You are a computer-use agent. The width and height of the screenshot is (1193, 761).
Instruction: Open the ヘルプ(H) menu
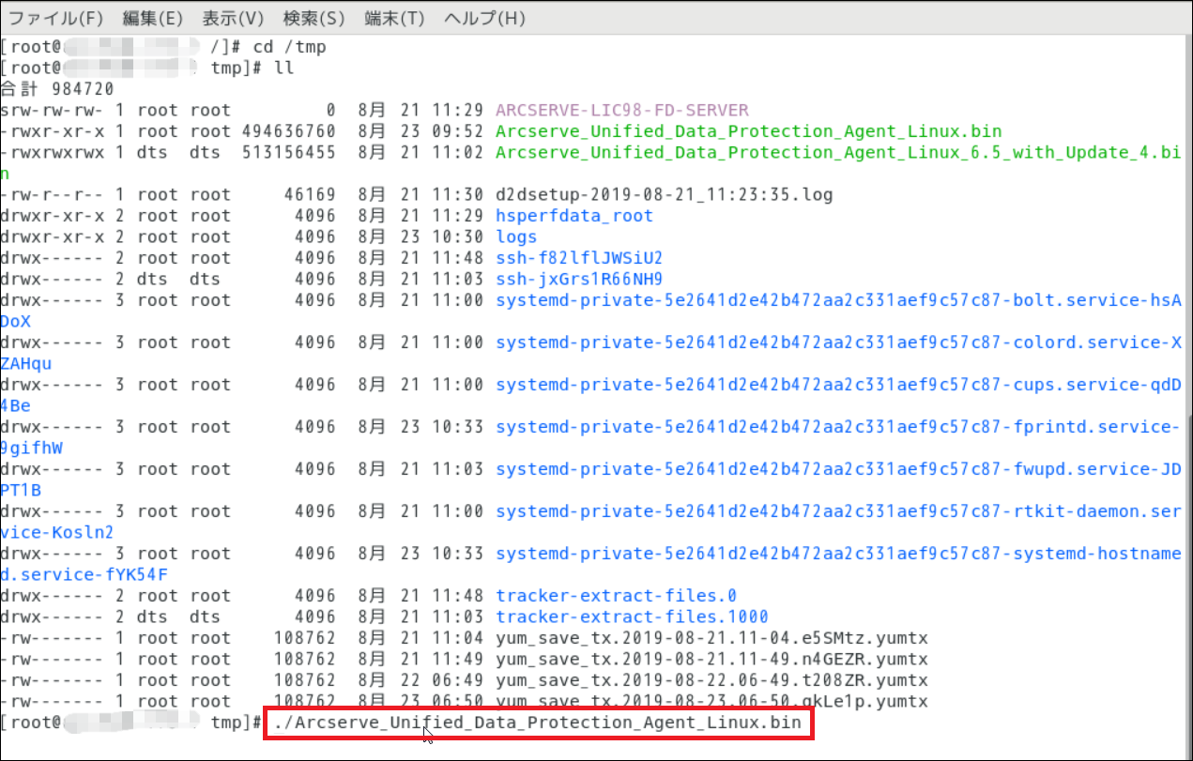point(484,18)
